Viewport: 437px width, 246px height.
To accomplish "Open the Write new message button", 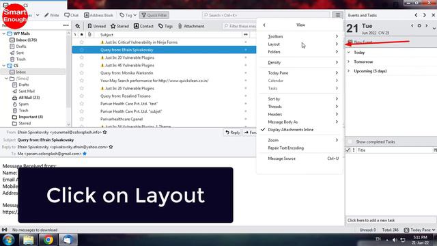I will 52,15.
